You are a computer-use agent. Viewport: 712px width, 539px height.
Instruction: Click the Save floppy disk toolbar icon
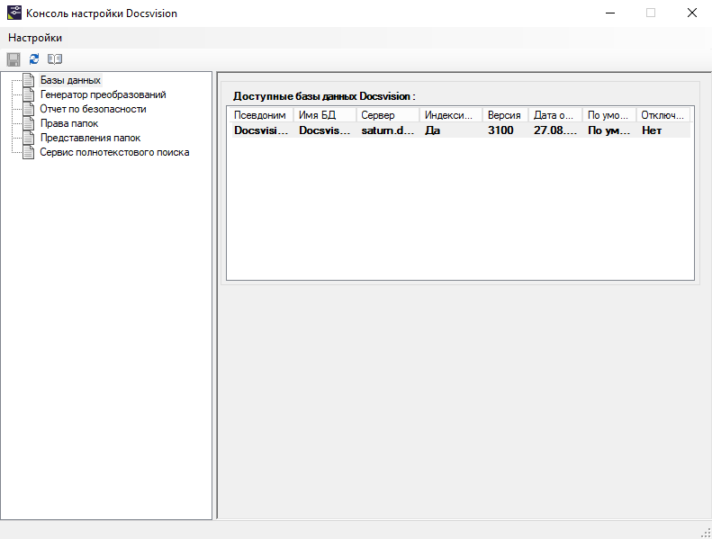point(14,59)
